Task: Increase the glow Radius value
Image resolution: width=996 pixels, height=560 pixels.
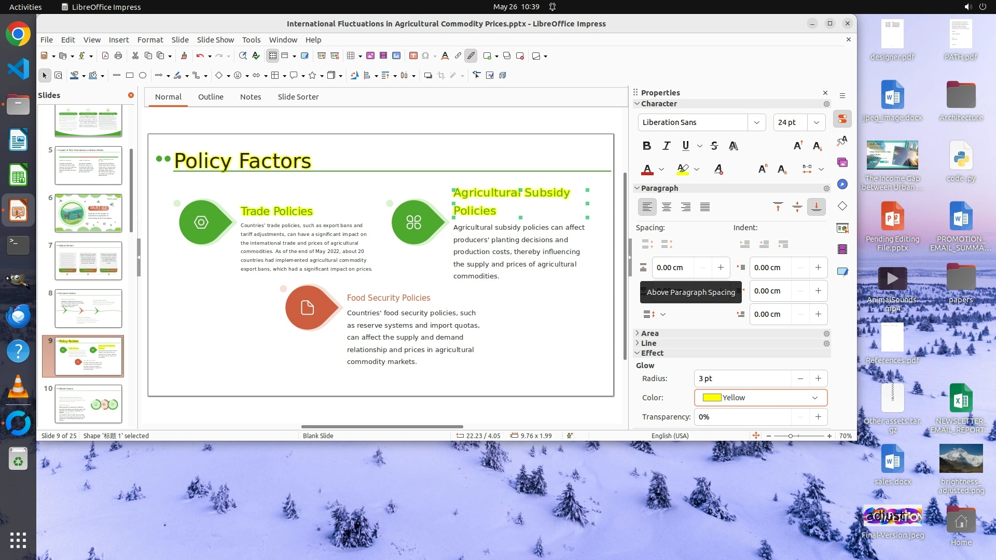Action: (x=818, y=379)
